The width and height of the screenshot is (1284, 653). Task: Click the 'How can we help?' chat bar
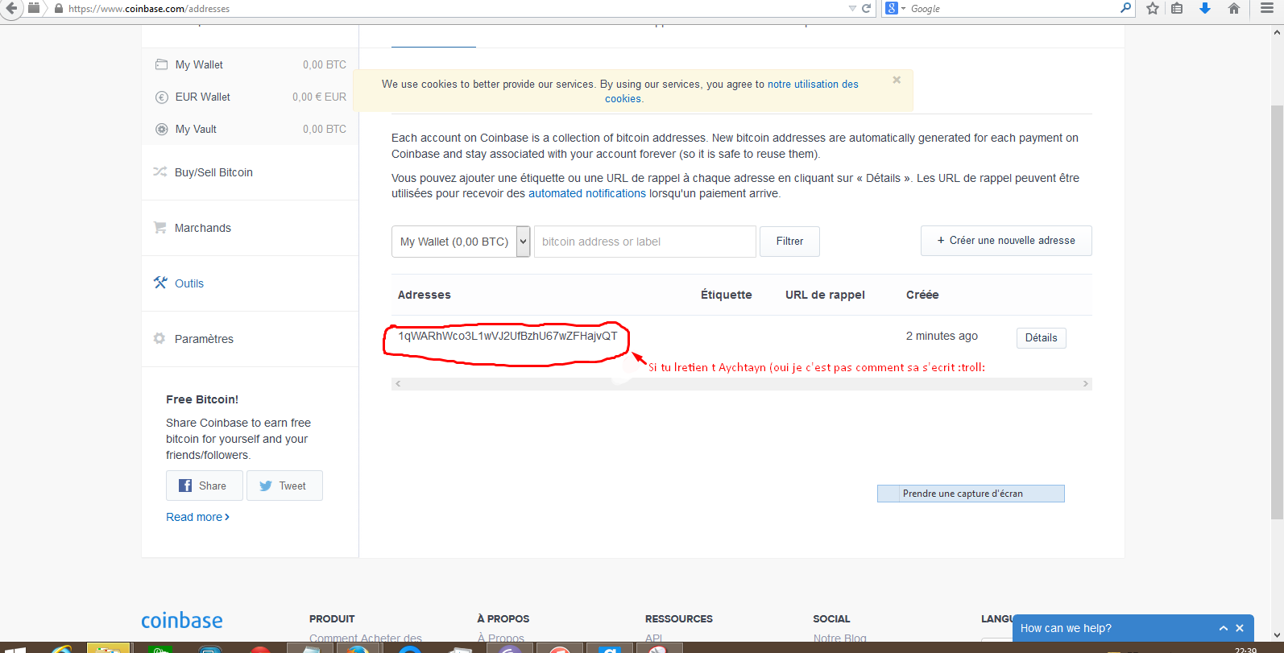tap(1133, 628)
